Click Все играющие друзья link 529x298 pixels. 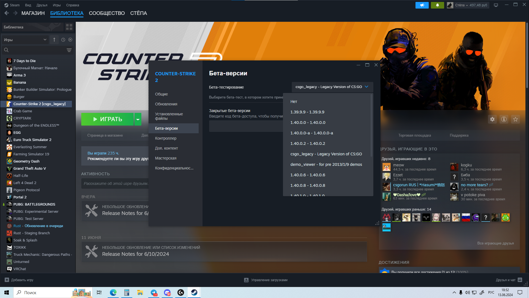tap(495, 243)
